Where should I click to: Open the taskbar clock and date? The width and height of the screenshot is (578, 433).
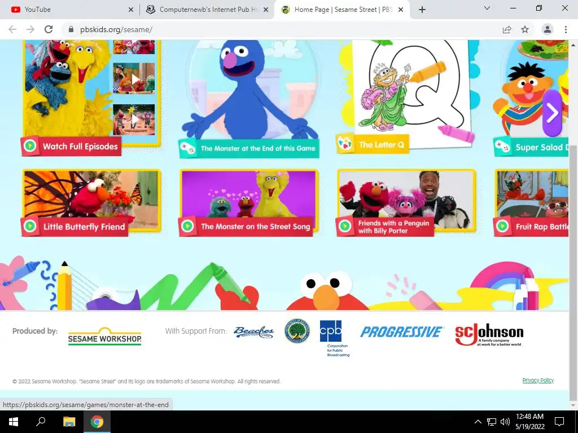coord(529,422)
